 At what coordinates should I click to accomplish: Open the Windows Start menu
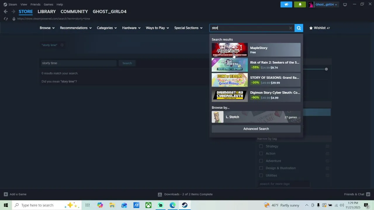(x=6, y=205)
